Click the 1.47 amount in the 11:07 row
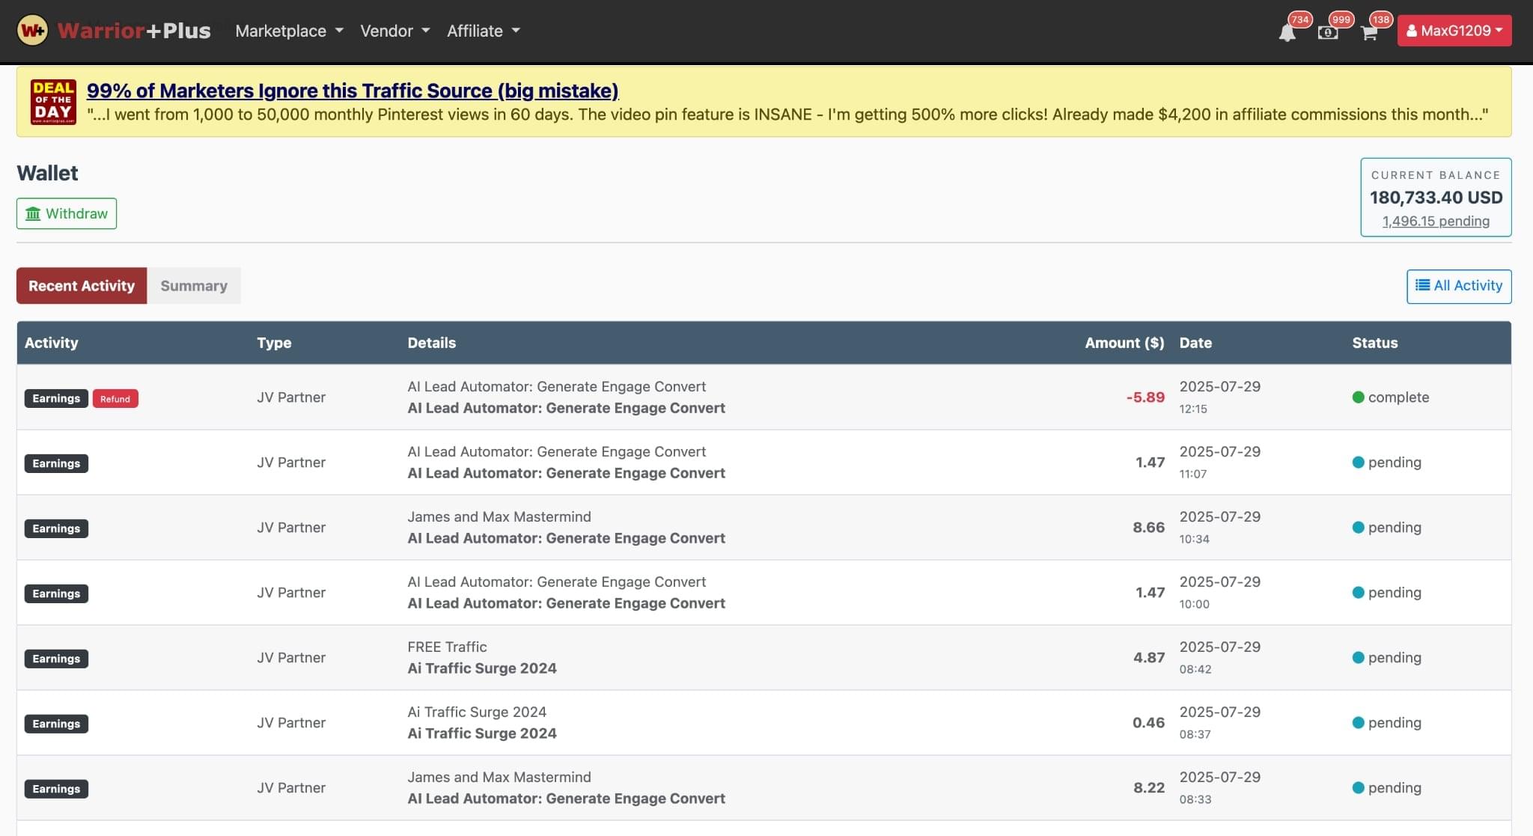The image size is (1533, 836). click(1150, 463)
